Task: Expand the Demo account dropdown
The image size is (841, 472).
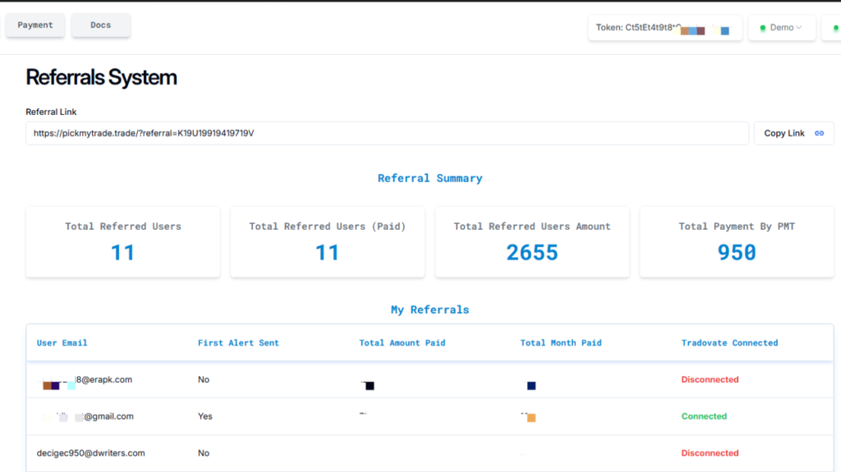Action: point(782,28)
